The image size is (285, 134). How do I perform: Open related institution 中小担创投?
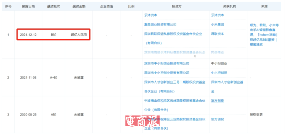(x=219, y=73)
